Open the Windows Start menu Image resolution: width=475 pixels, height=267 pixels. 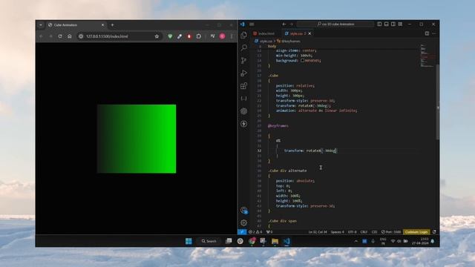click(189, 241)
